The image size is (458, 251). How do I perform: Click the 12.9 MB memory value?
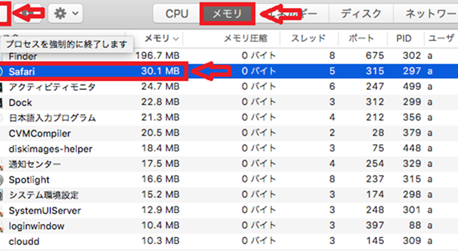click(x=160, y=210)
